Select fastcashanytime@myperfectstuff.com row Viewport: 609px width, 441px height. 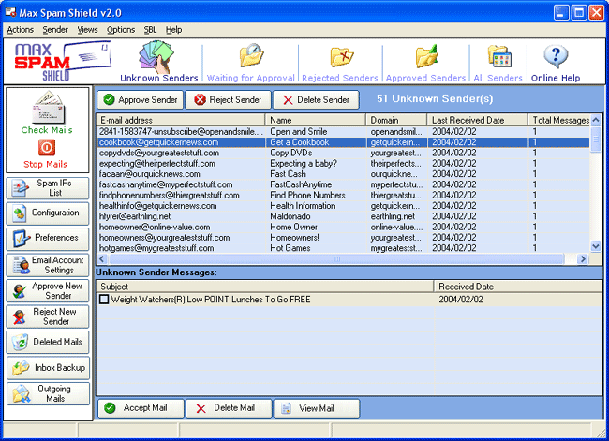pos(343,184)
